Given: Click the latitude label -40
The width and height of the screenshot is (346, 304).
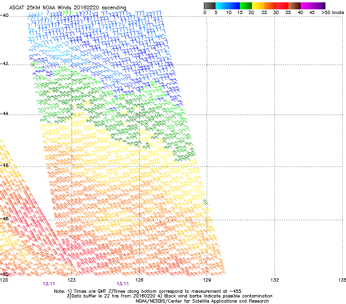Looking at the screenshot, I should pyautogui.click(x=4, y=15).
